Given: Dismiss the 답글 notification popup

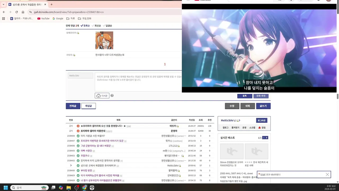Looking at the screenshot, I should [x=327, y=175].
